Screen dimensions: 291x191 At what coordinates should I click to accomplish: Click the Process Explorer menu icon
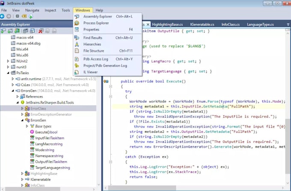(x=77, y=23)
